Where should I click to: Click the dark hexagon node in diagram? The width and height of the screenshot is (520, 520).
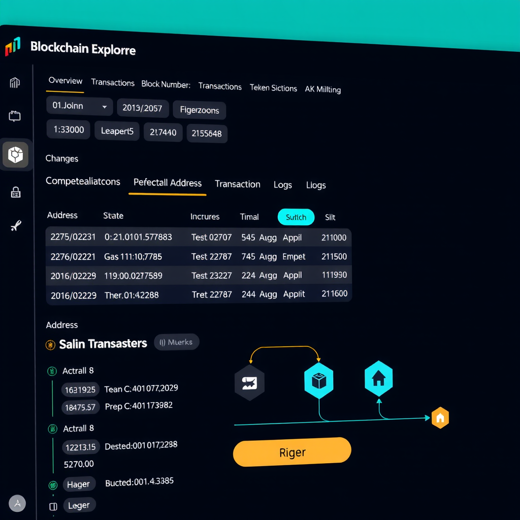click(x=249, y=382)
